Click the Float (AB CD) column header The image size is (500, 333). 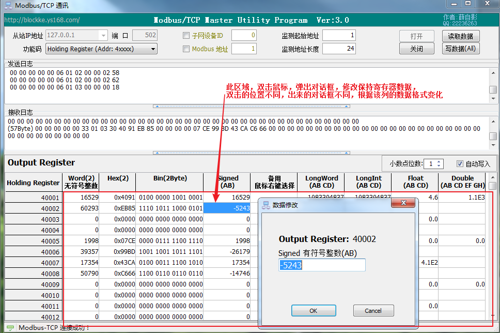pos(415,181)
